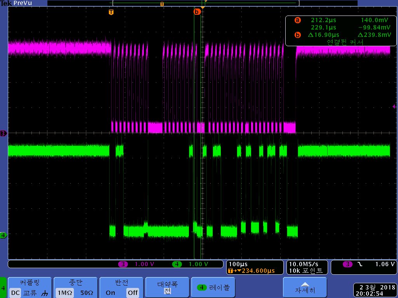Click the Δ239.8mV delta voltage value
The image size is (398, 298).
pyautogui.click(x=374, y=35)
